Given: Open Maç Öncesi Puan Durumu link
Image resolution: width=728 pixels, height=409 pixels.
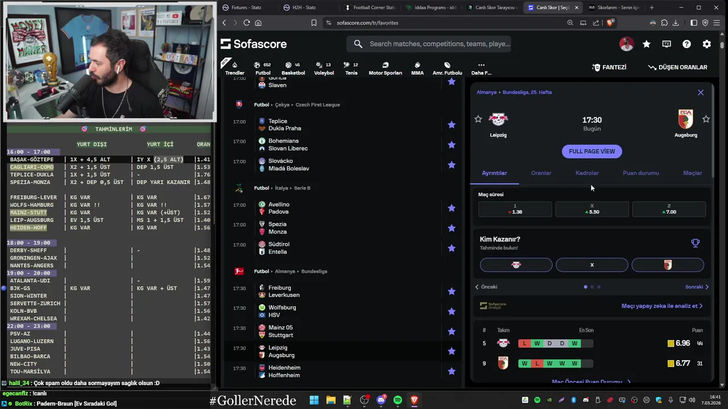Looking at the screenshot, I should coord(591,382).
